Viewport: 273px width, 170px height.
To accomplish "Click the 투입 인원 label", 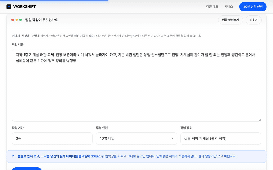I will tap(102, 128).
